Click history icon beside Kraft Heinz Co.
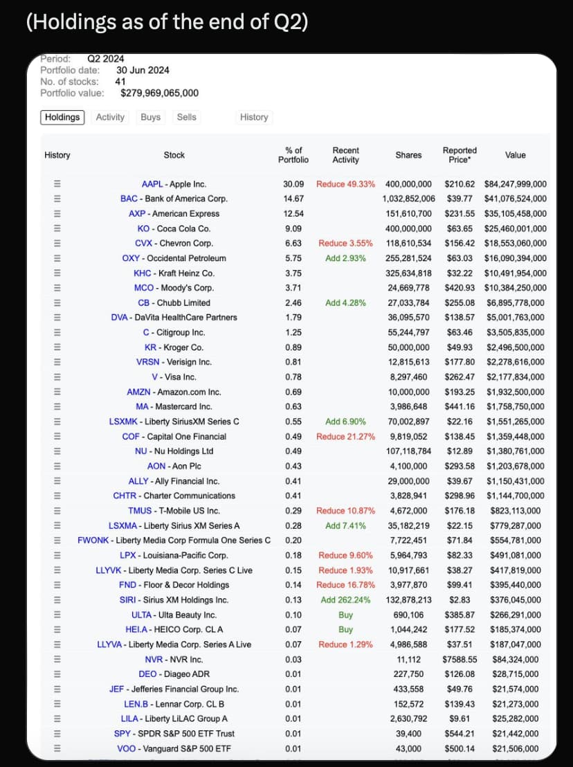The width and height of the screenshot is (573, 767). click(x=57, y=273)
